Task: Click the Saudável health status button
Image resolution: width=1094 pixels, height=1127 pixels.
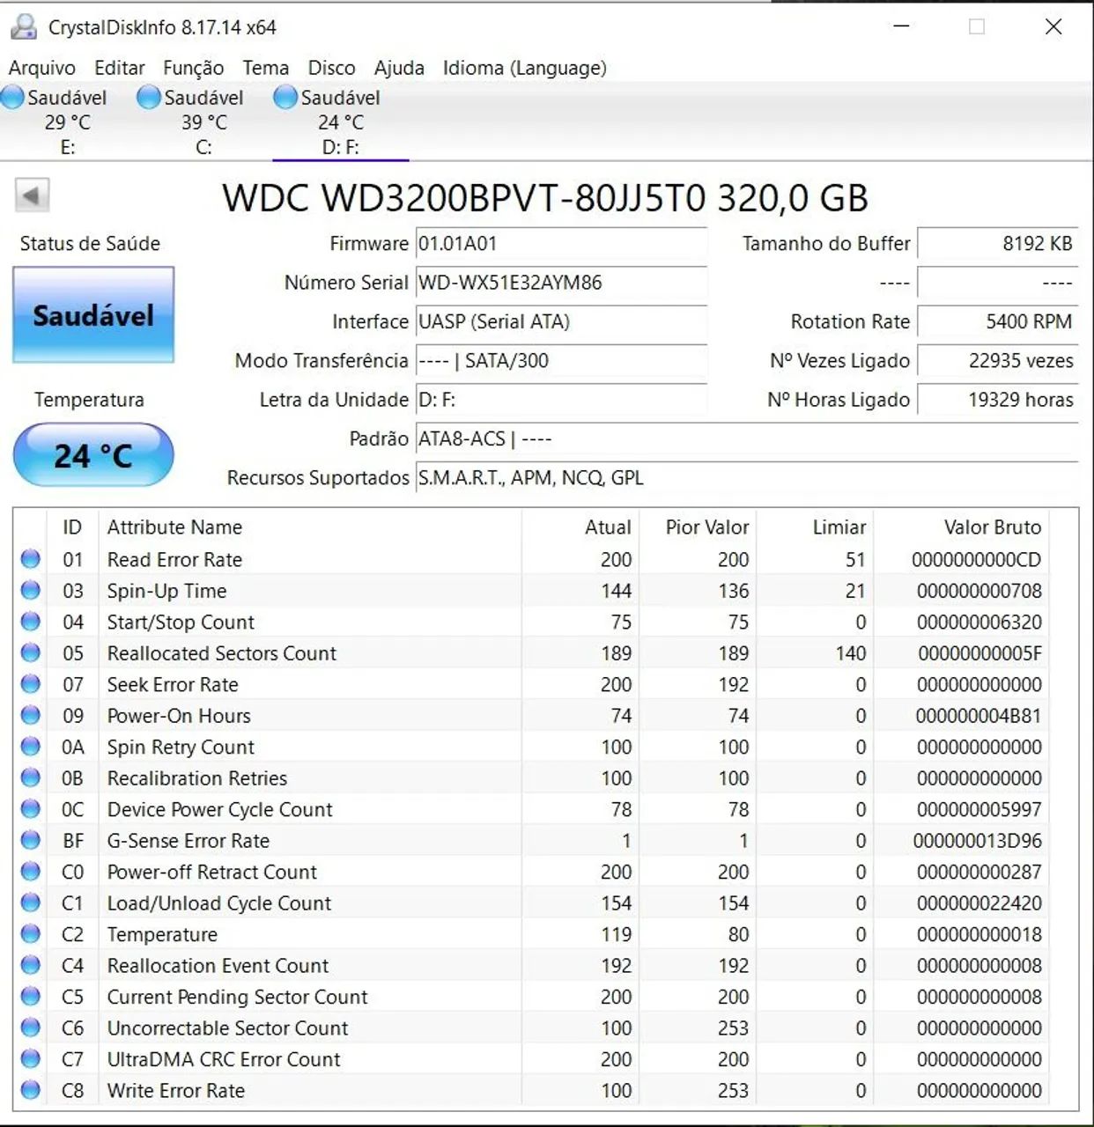Action: click(x=93, y=315)
